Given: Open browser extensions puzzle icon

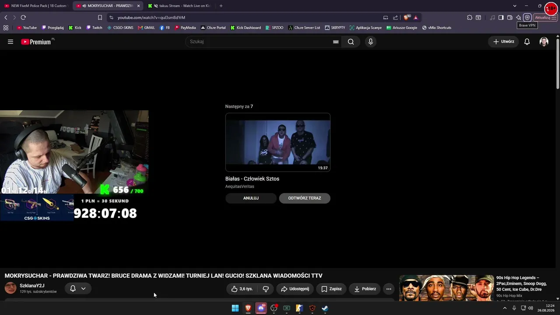Looking at the screenshot, I should tap(469, 17).
